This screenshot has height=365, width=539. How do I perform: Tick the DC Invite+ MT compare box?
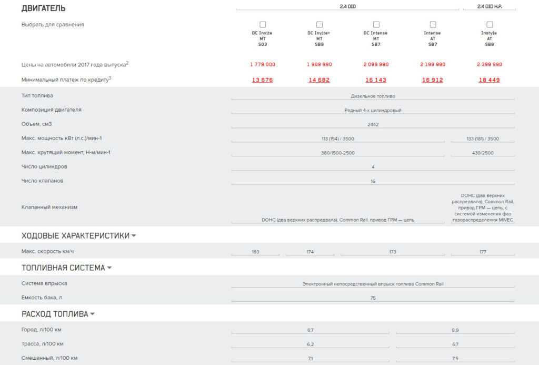[x=319, y=24]
